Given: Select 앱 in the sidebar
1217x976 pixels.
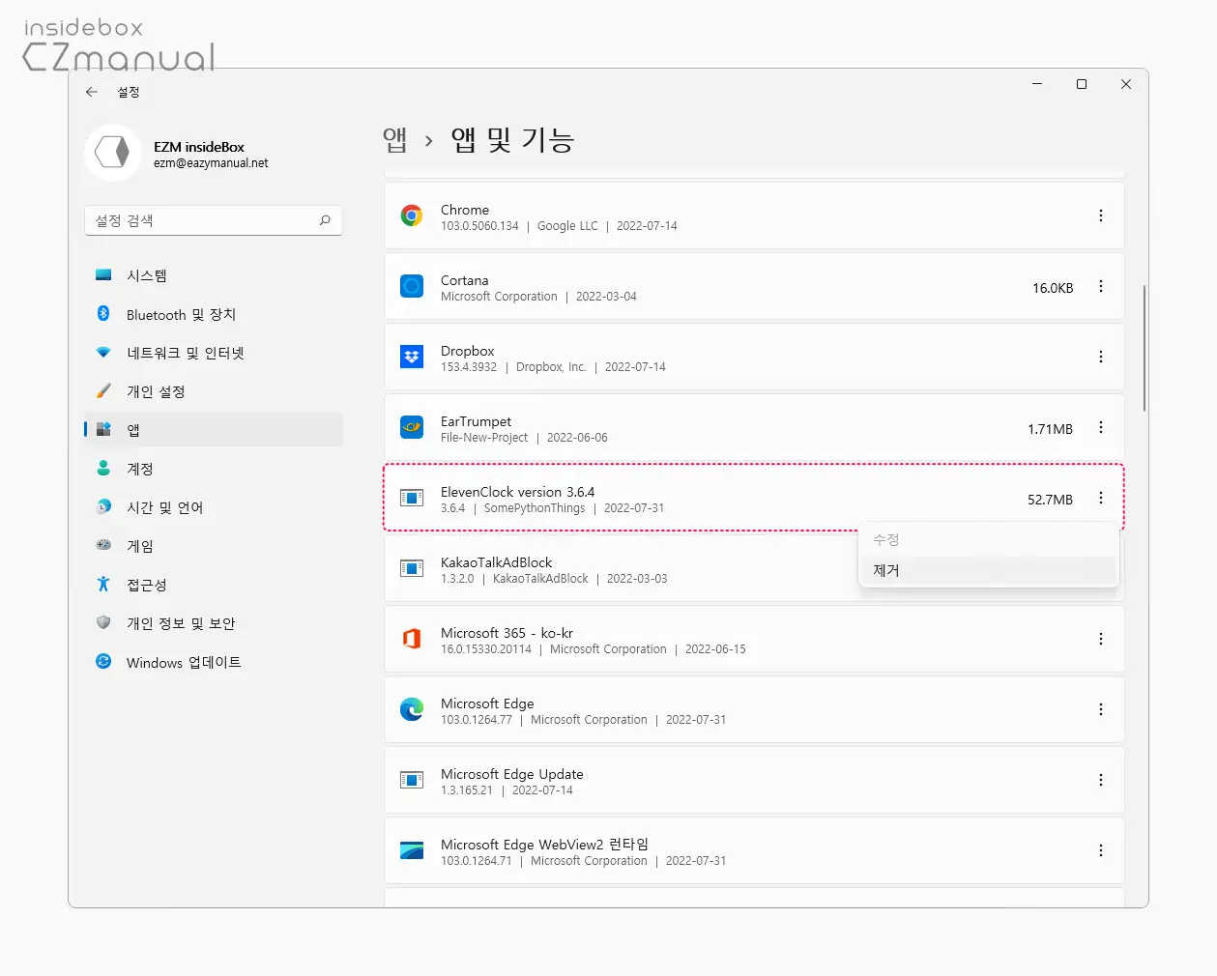Looking at the screenshot, I should point(214,430).
